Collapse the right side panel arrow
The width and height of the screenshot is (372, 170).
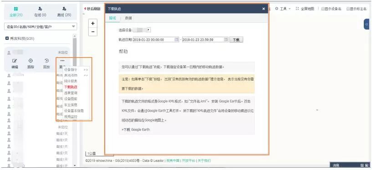coord(366,24)
